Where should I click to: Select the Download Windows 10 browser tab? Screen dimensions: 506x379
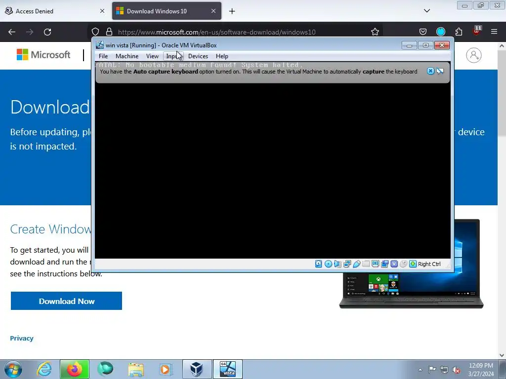coord(167,11)
